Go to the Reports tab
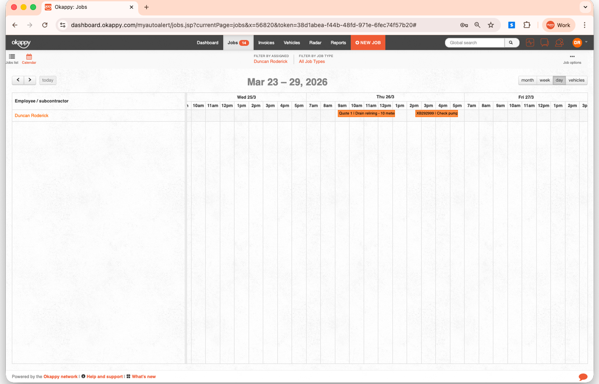 pyautogui.click(x=338, y=43)
